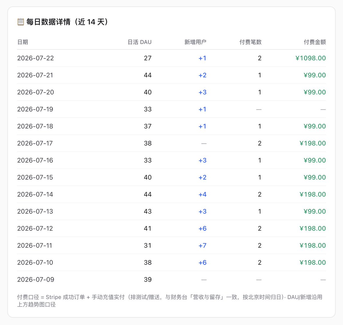Select the date 2026-07-17
Screen dimensions: 343x325
(x=35, y=143)
